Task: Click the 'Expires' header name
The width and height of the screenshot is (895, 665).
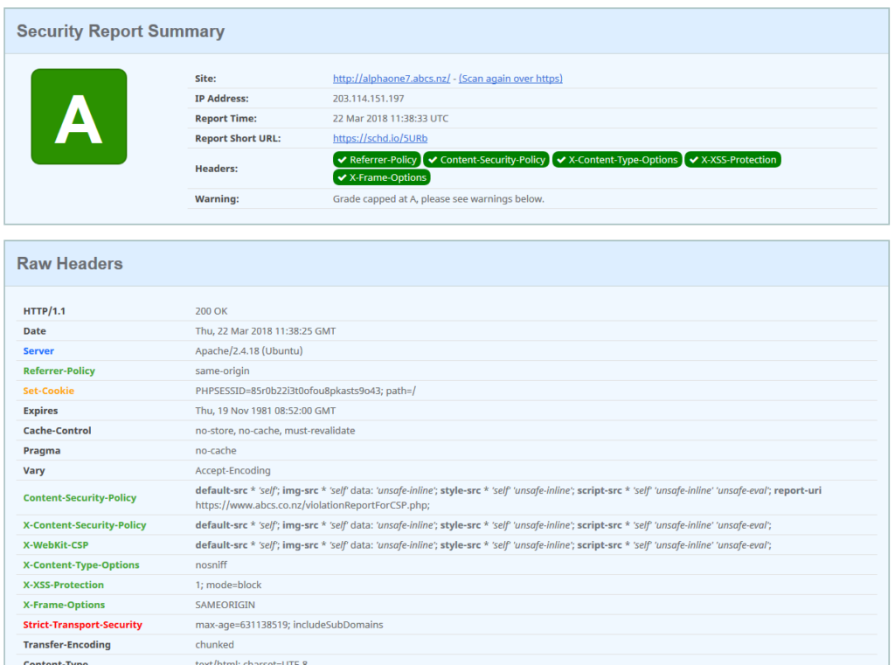Action: point(40,411)
